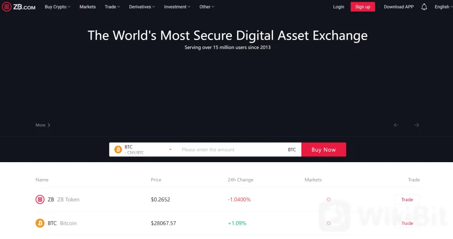Click the More link under the banner
Image resolution: width=453 pixels, height=239 pixels.
pyautogui.click(x=43, y=125)
